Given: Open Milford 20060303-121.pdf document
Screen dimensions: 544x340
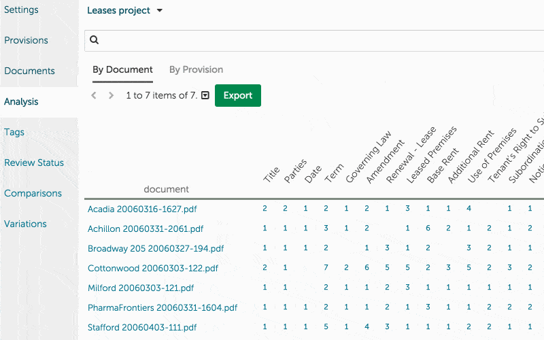Looking at the screenshot, I should tap(141, 288).
